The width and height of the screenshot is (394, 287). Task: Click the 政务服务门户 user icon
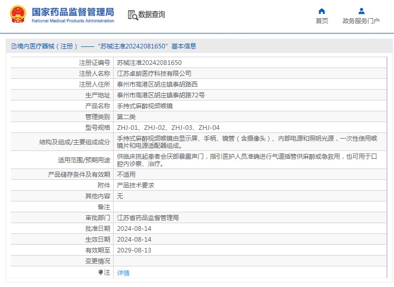(x=361, y=11)
